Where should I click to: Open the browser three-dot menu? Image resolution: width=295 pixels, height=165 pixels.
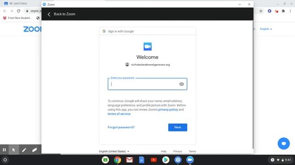tap(290, 11)
